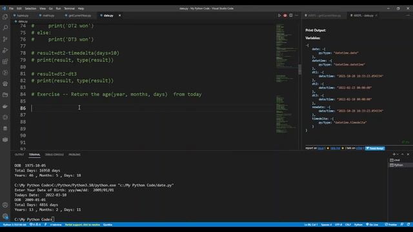Click Go Live in the status bar
This screenshot has width=413, height=232.
pyautogui.click(x=372, y=225)
